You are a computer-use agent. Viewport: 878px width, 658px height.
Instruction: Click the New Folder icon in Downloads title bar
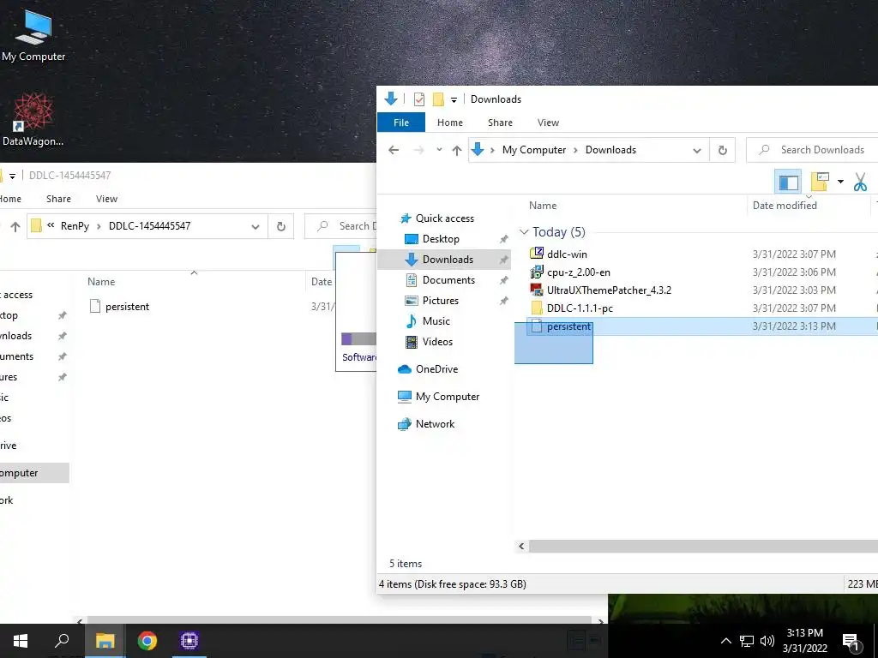(x=438, y=99)
